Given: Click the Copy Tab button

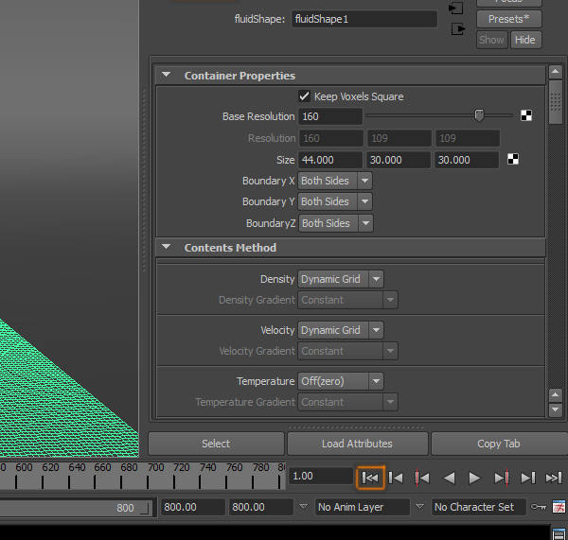Looking at the screenshot, I should tap(498, 444).
